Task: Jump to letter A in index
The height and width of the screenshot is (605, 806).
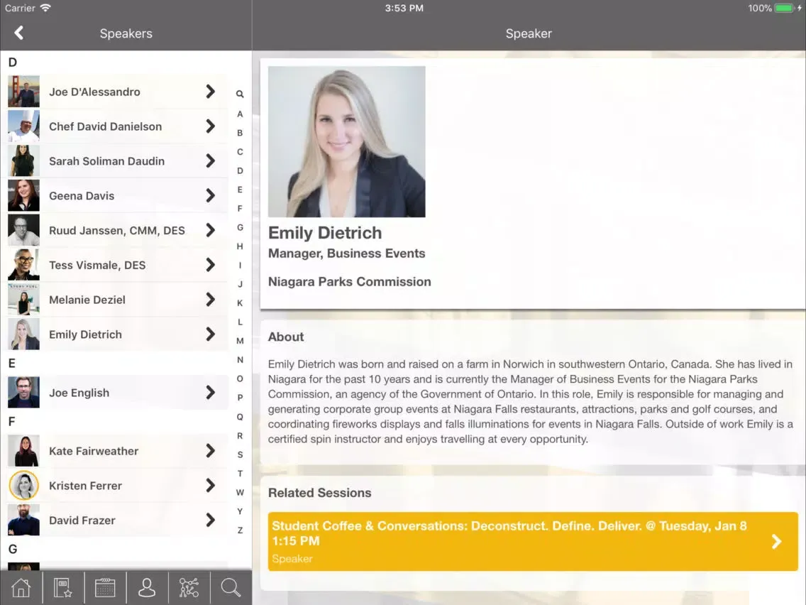Action: coord(240,114)
